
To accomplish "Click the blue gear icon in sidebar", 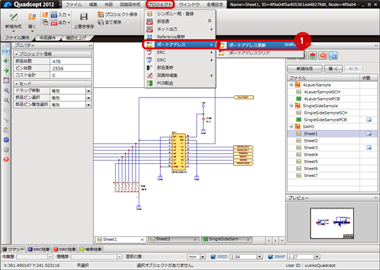I will [6, 140].
